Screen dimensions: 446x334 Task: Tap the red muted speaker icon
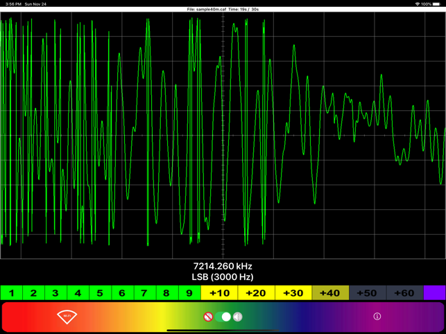[208, 317]
